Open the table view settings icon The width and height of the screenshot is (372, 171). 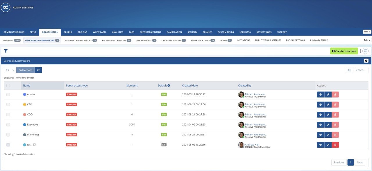[365, 51]
